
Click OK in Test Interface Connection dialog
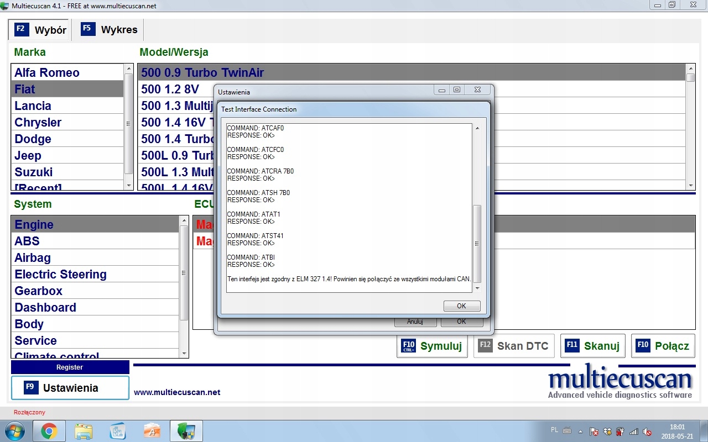click(461, 306)
